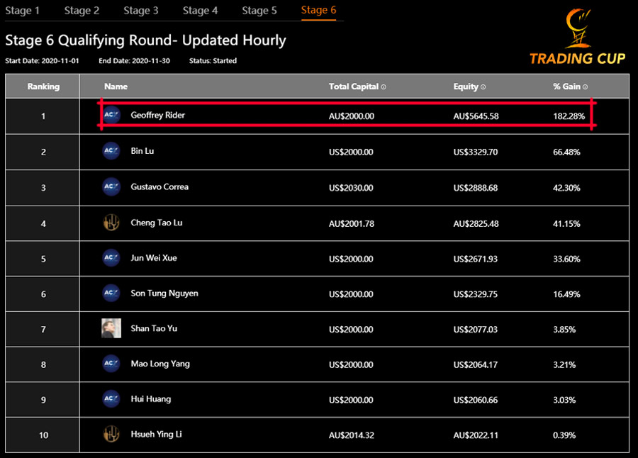Viewport: 638px width, 458px height.
Task: Switch to the Stage 1 tab
Action: click(x=22, y=11)
